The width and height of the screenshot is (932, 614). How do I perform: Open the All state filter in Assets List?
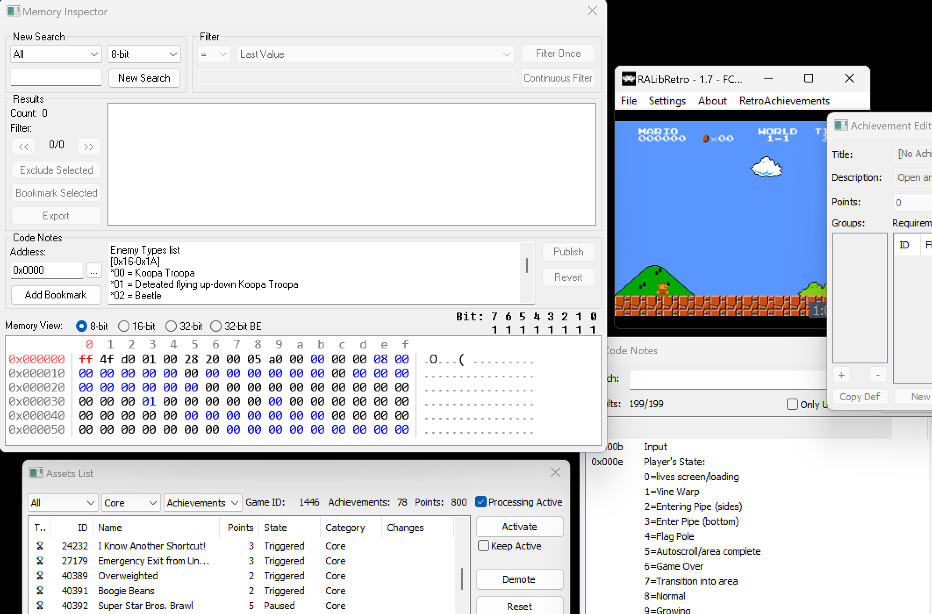pyautogui.click(x=63, y=503)
